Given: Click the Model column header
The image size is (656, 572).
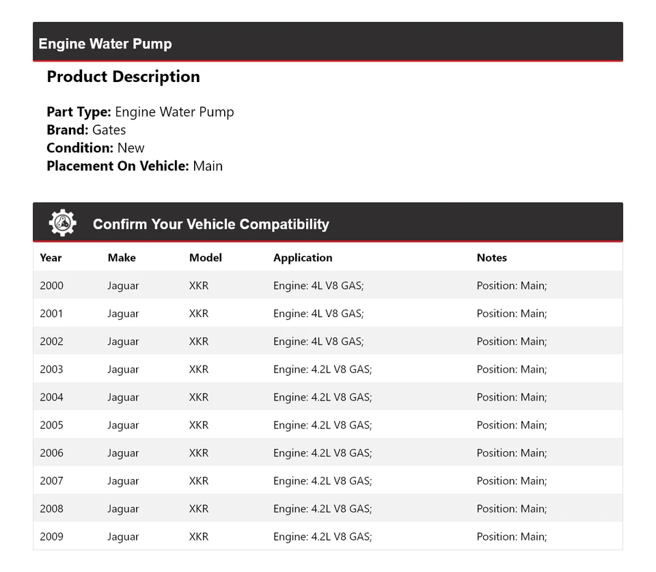Looking at the screenshot, I should coord(205,258).
